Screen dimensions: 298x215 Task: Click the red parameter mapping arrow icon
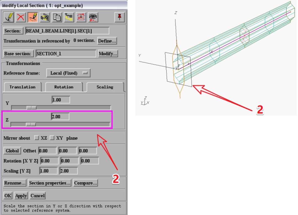[x=81, y=17]
